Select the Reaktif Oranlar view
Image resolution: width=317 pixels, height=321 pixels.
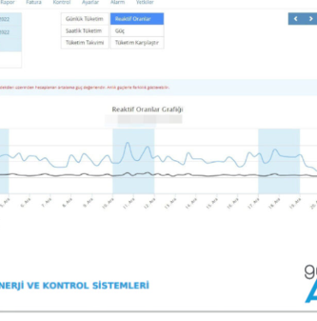click(x=137, y=19)
